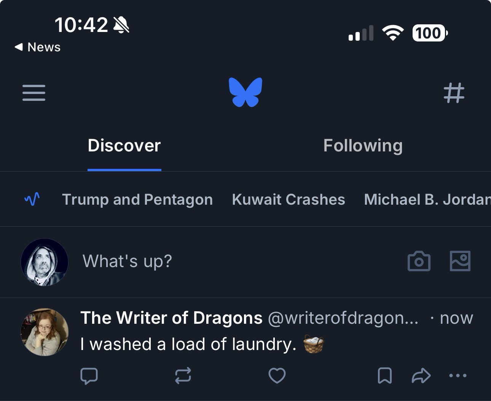
Task: Open the Michael B. Jordan trending topic
Action: (427, 199)
